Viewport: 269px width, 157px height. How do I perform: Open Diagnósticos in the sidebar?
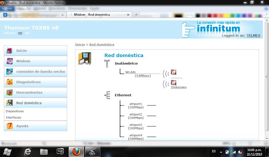tap(35, 82)
